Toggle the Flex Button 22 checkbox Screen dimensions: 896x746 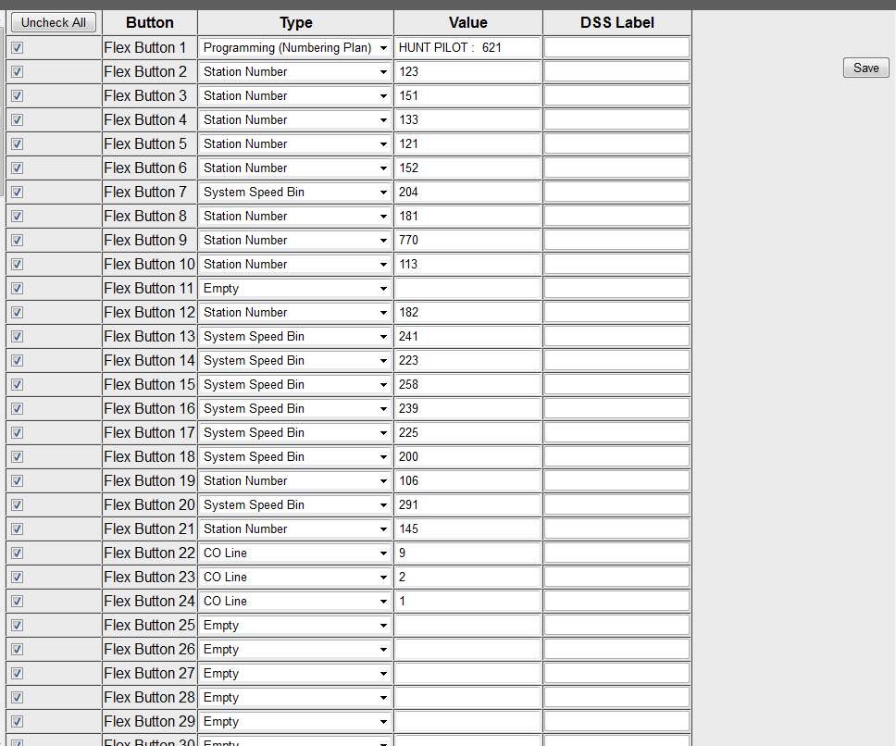coord(18,553)
